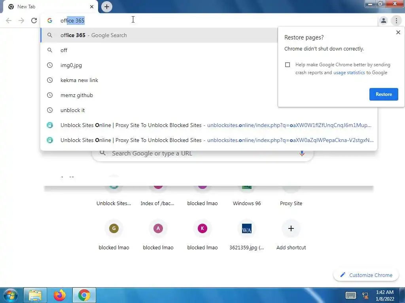This screenshot has width=405, height=303.
Task: Click the clock history icon beside 'img0.jpg'
Action: (49, 65)
